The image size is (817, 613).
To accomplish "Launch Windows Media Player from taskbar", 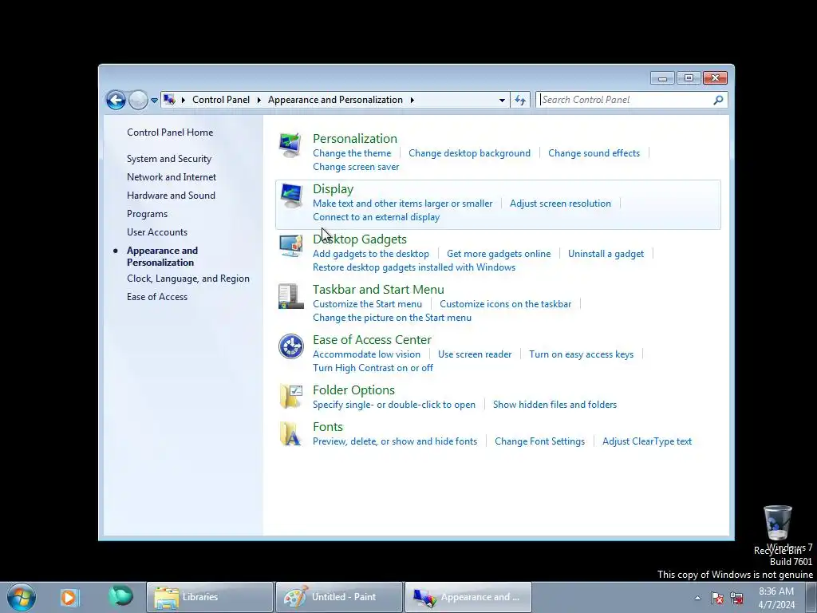I will click(69, 597).
